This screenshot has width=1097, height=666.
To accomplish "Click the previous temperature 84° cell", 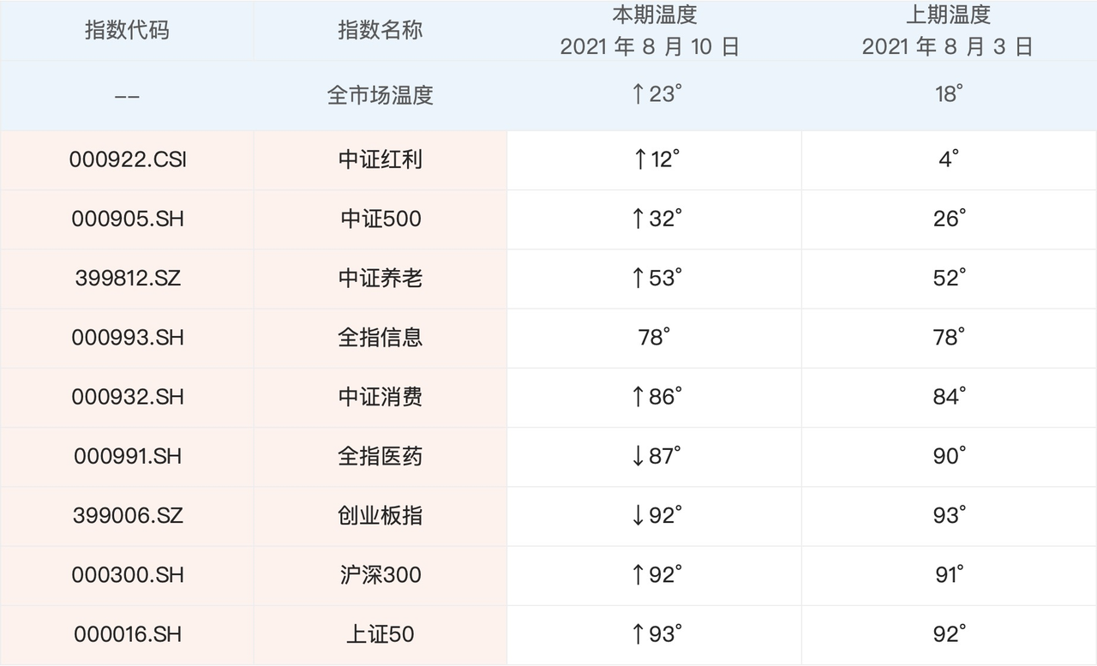I will pos(950,397).
